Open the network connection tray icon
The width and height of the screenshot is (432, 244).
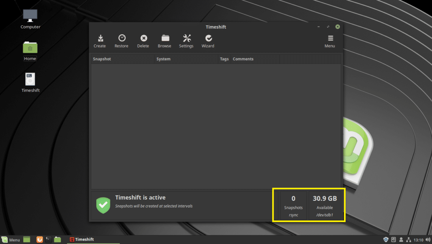[409, 239]
